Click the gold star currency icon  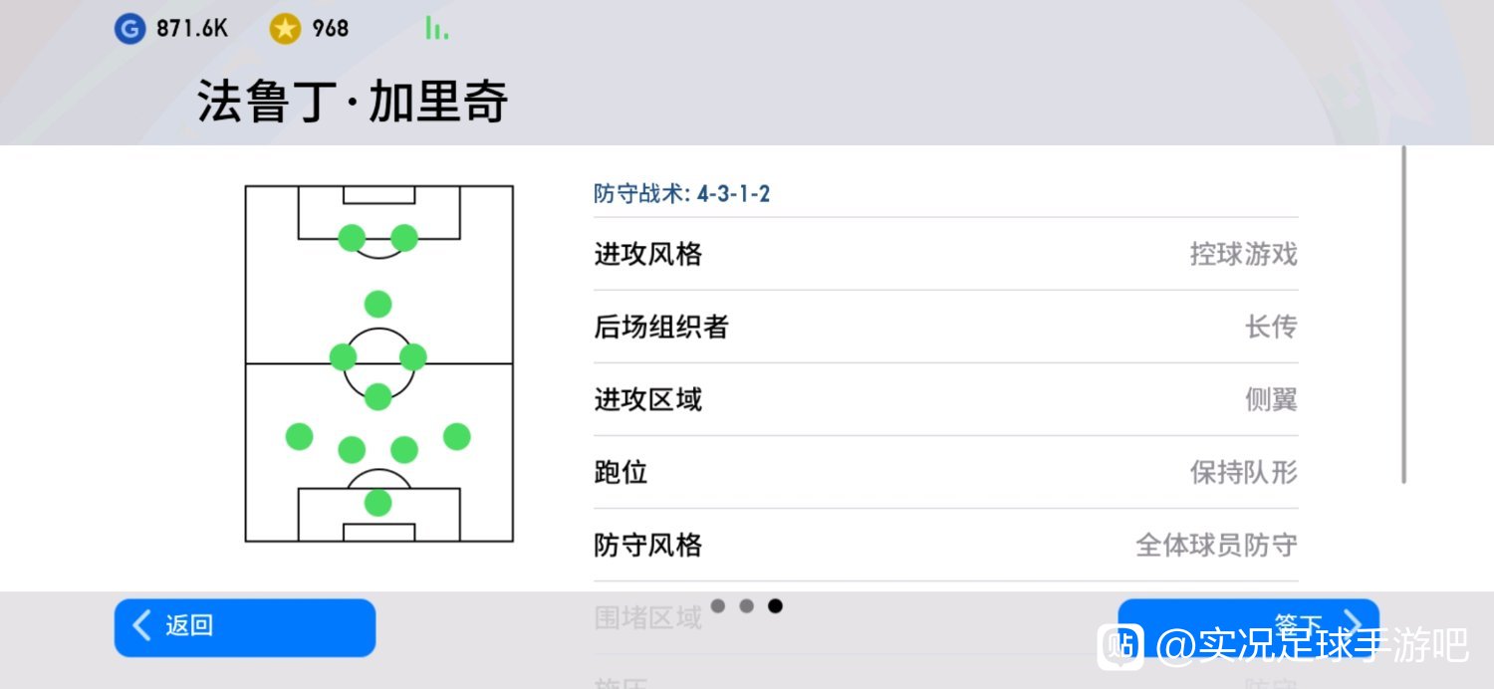coord(285,29)
